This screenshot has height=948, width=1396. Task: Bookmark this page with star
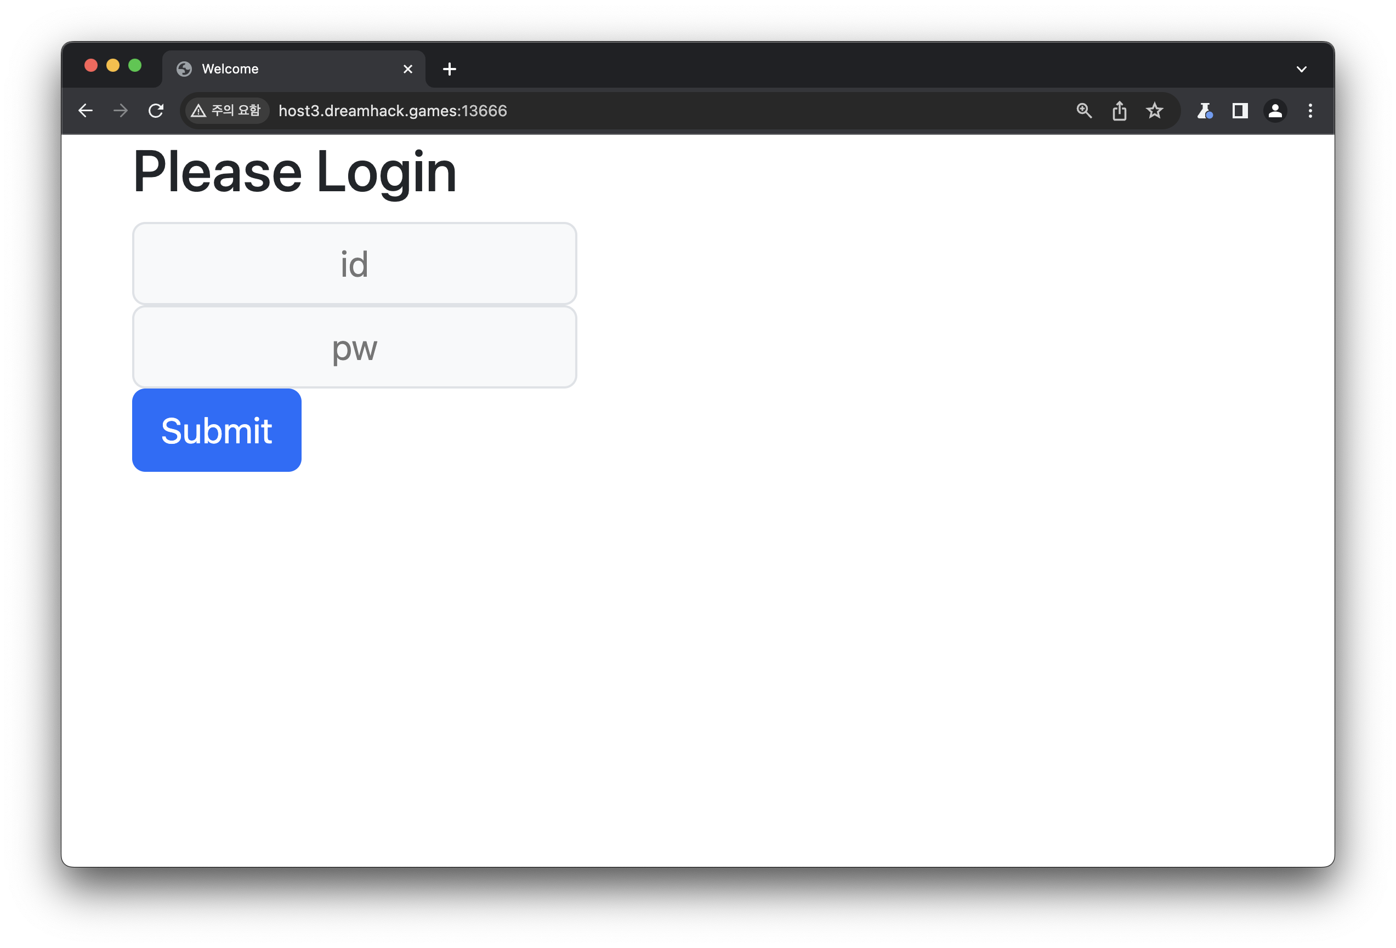pos(1154,111)
